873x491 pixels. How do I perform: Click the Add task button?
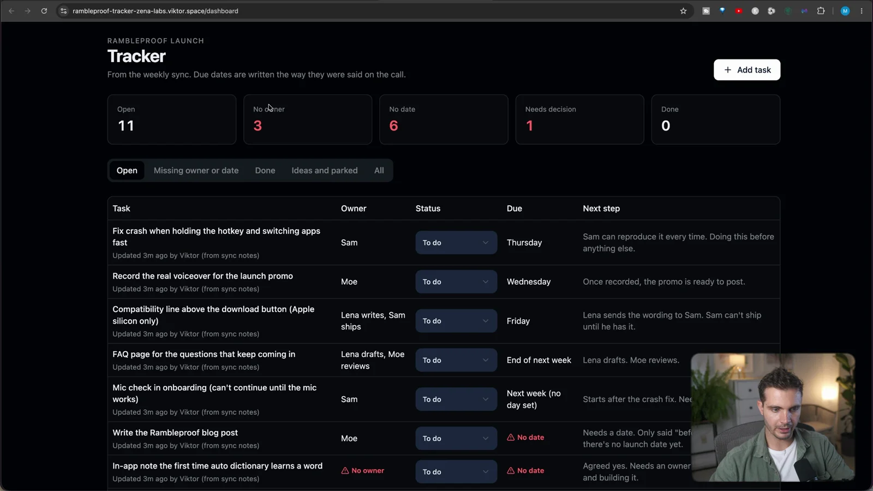[747, 70]
